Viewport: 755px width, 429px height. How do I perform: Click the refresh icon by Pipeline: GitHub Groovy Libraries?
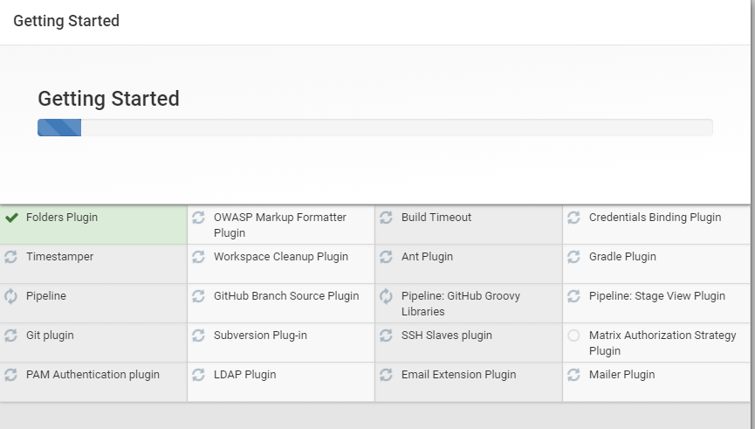coord(386,296)
